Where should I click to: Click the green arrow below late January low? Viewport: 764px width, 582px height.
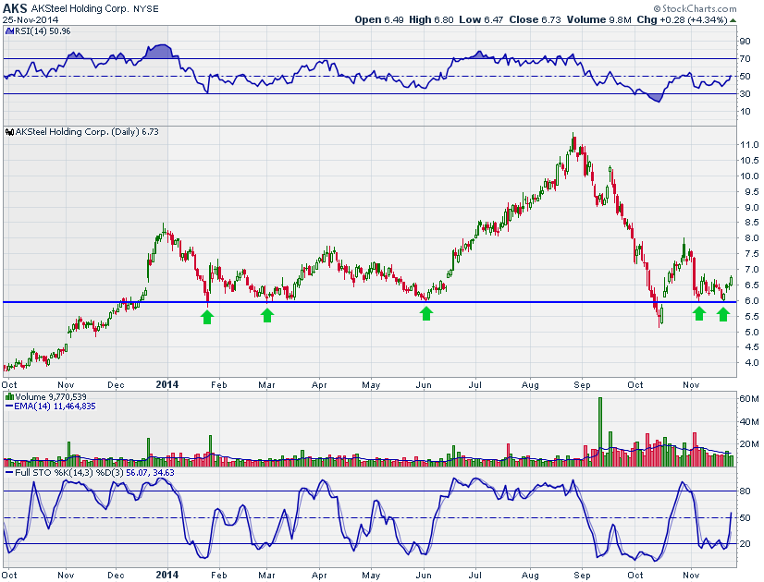[207, 316]
